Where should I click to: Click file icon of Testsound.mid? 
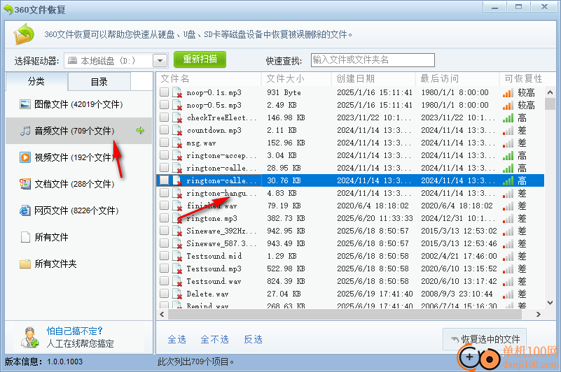177,256
